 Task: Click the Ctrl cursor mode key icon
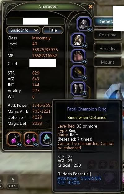pyautogui.click(x=13, y=182)
